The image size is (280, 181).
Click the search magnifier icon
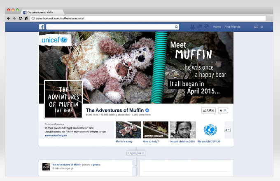point(176,27)
